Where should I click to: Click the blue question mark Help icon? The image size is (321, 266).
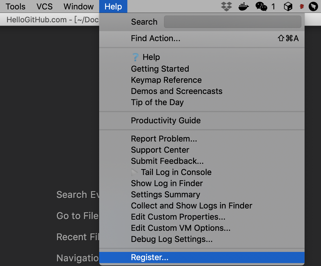pyautogui.click(x=135, y=57)
